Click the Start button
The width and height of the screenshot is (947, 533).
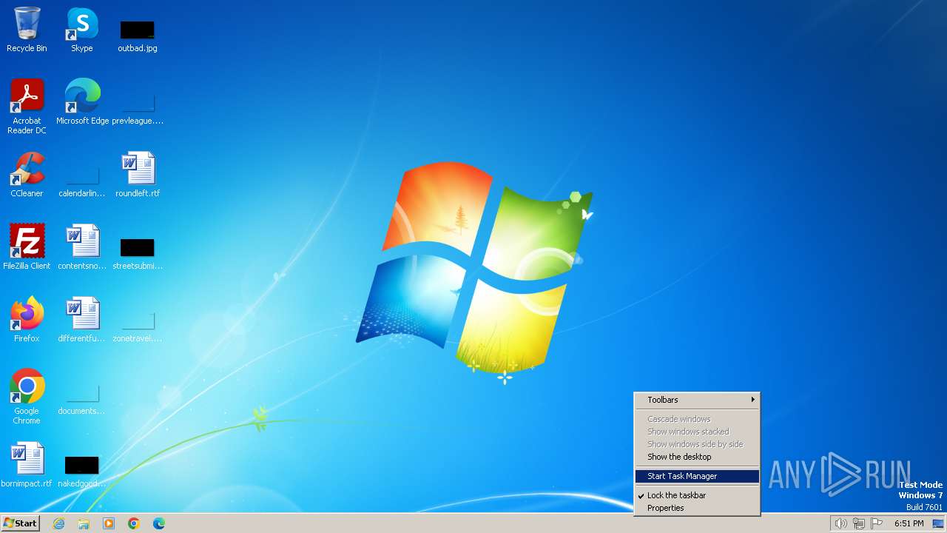pos(20,523)
